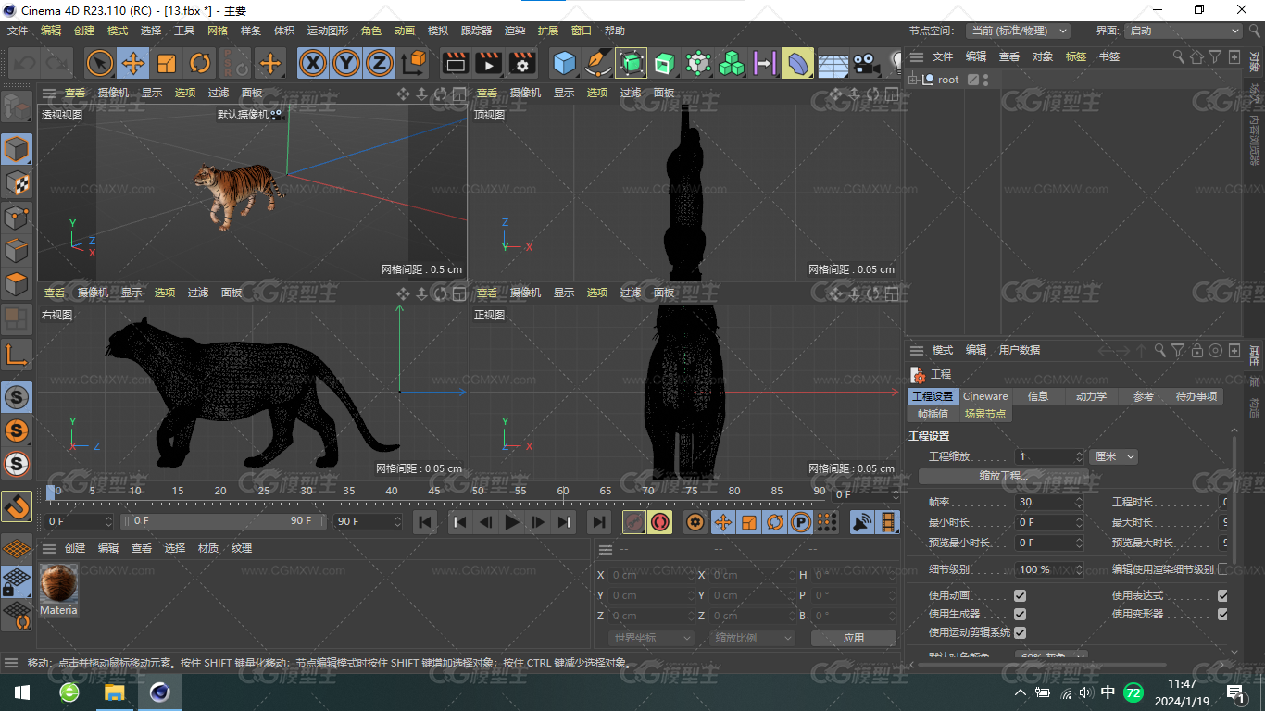Render the active view
Image resolution: width=1265 pixels, height=711 pixels.
(455, 63)
